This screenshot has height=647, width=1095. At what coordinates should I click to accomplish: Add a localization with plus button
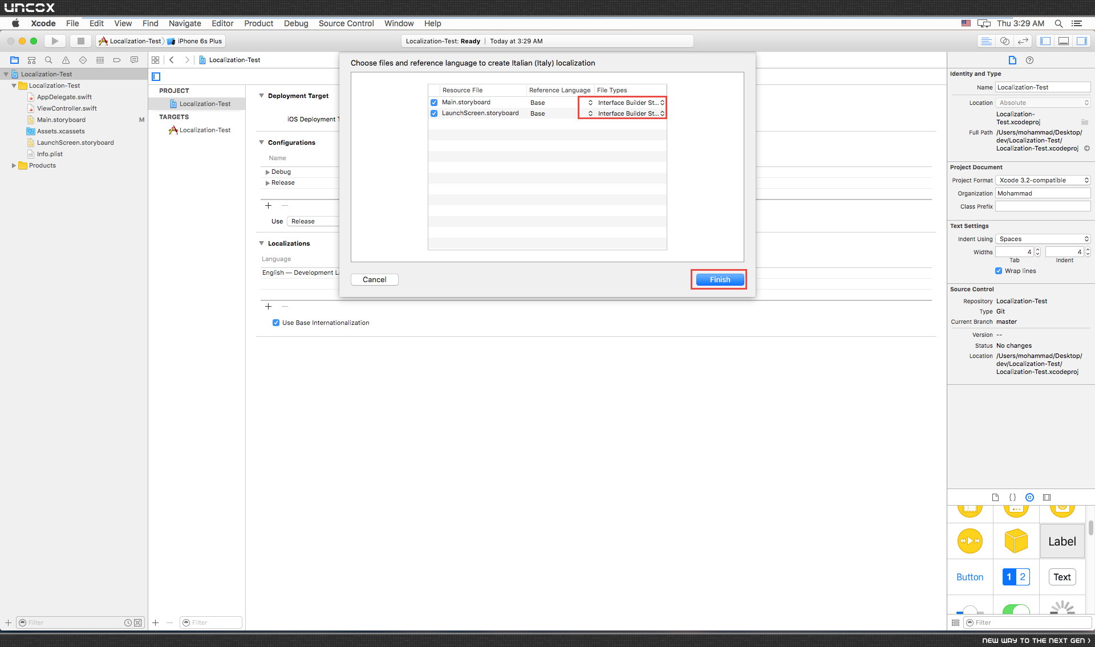(x=268, y=307)
